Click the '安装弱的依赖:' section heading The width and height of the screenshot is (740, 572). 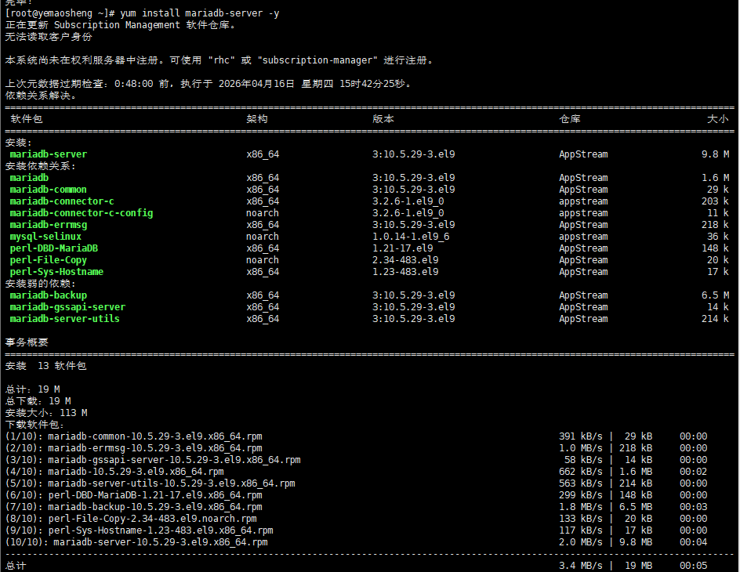point(40,284)
